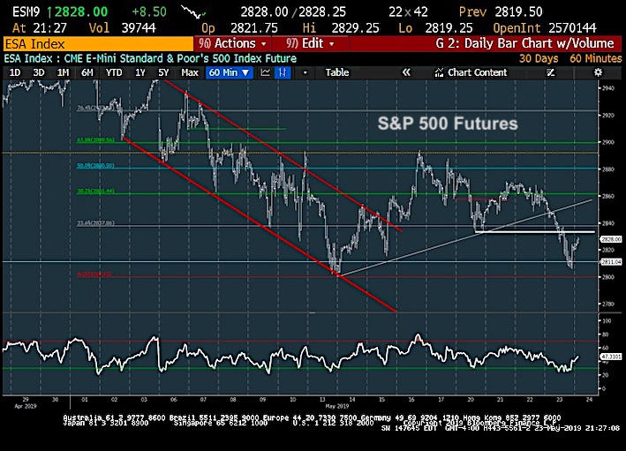Select the line chart type icon
Viewport: 626px width, 451px height.
coord(265,72)
